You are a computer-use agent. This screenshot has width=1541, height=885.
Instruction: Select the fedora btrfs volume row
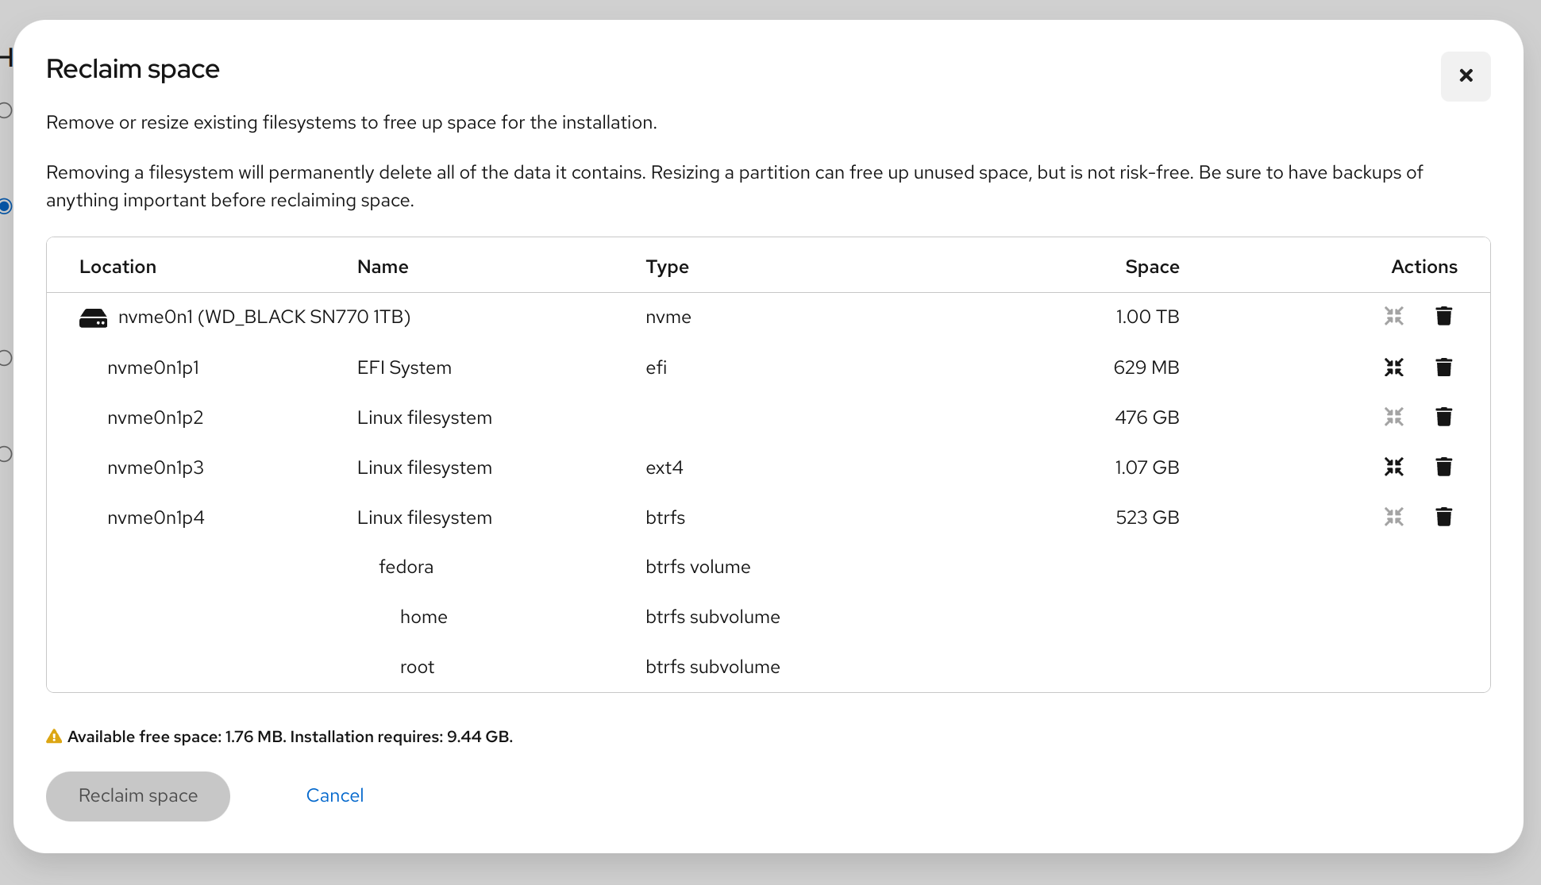pos(406,567)
